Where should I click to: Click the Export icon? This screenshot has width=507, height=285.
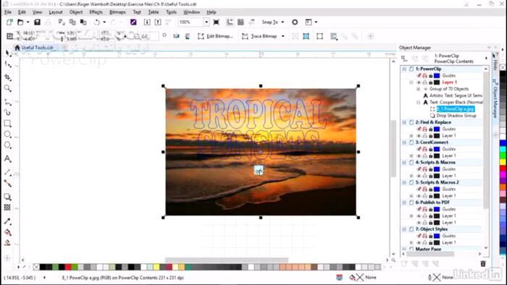point(158,22)
